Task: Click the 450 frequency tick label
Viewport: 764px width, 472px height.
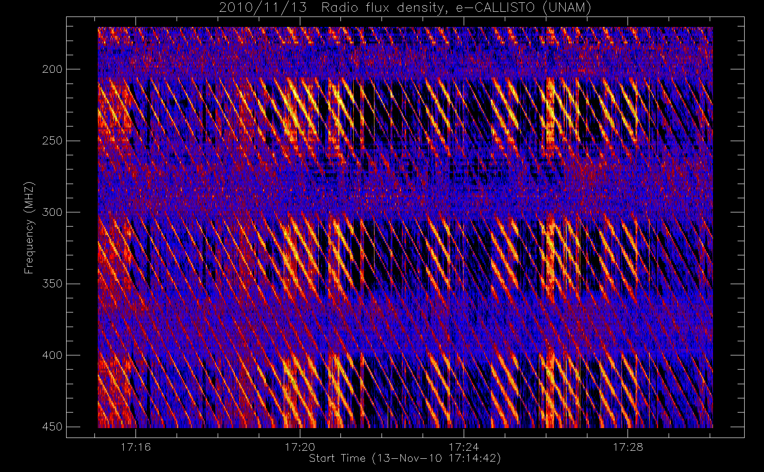Action: point(52,427)
